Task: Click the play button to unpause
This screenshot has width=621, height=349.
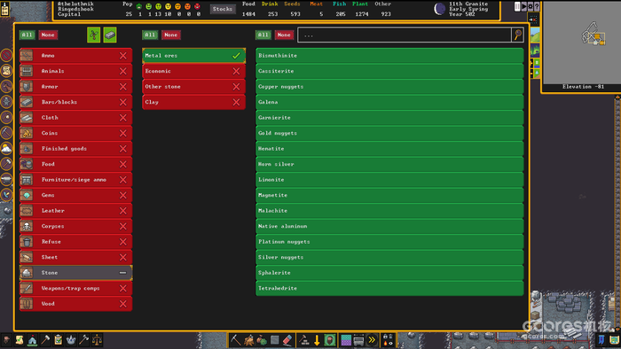Action: (x=524, y=7)
